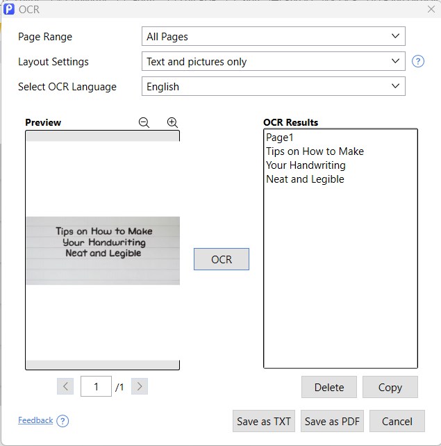Expand Select OCR Language dropdown
Image resolution: width=441 pixels, height=446 pixels.
tap(273, 86)
